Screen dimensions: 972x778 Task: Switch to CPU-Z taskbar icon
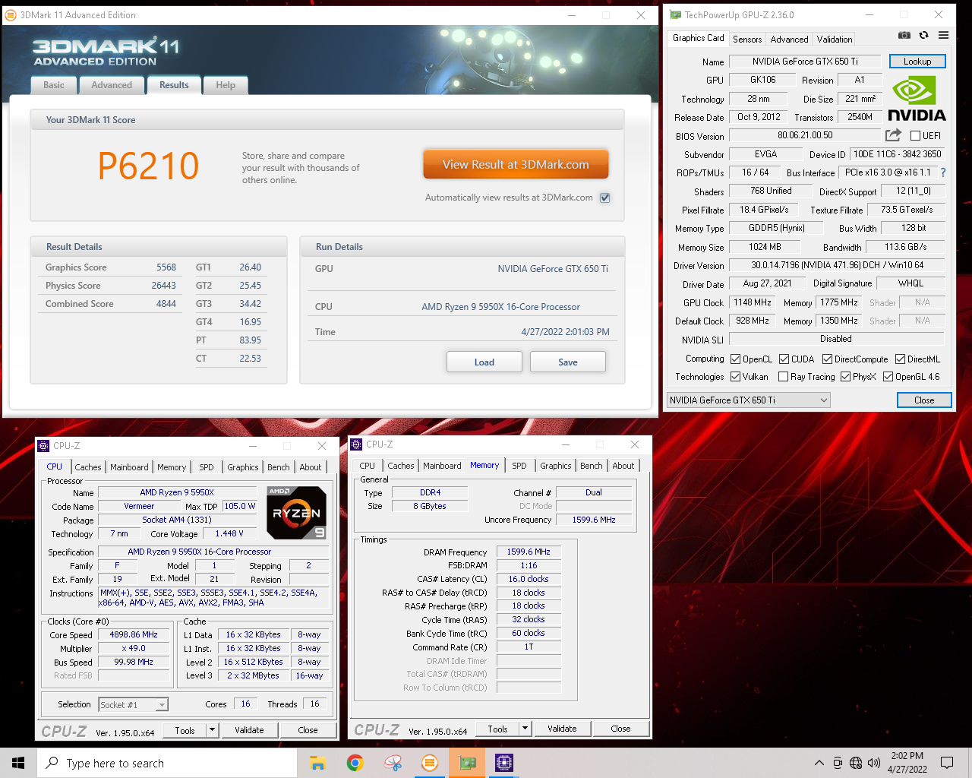[504, 763]
